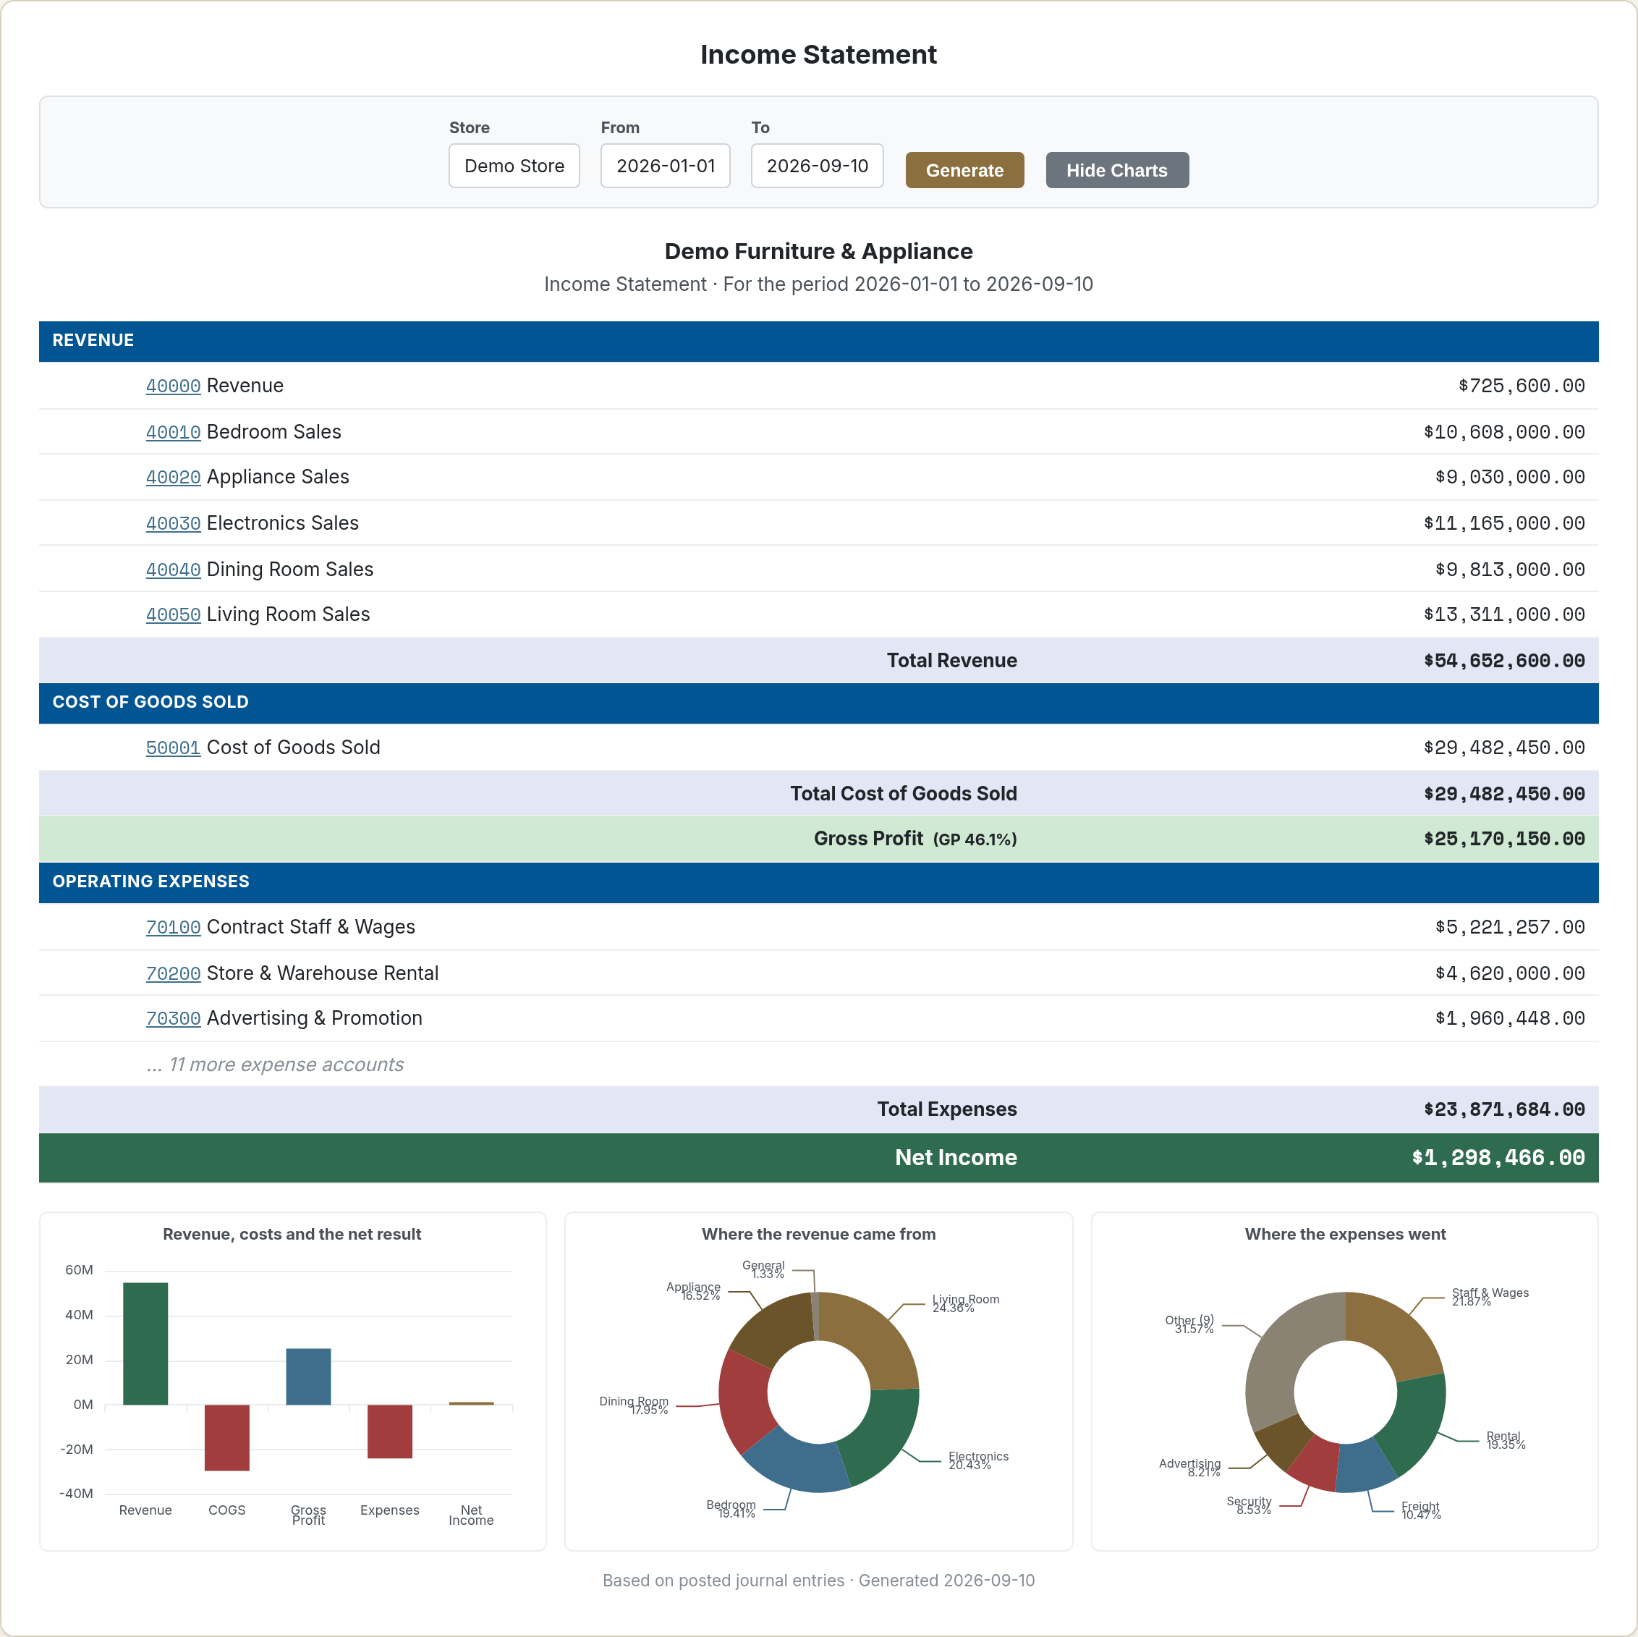
Task: Open account 40050 Living Room Sales link
Action: [173, 615]
